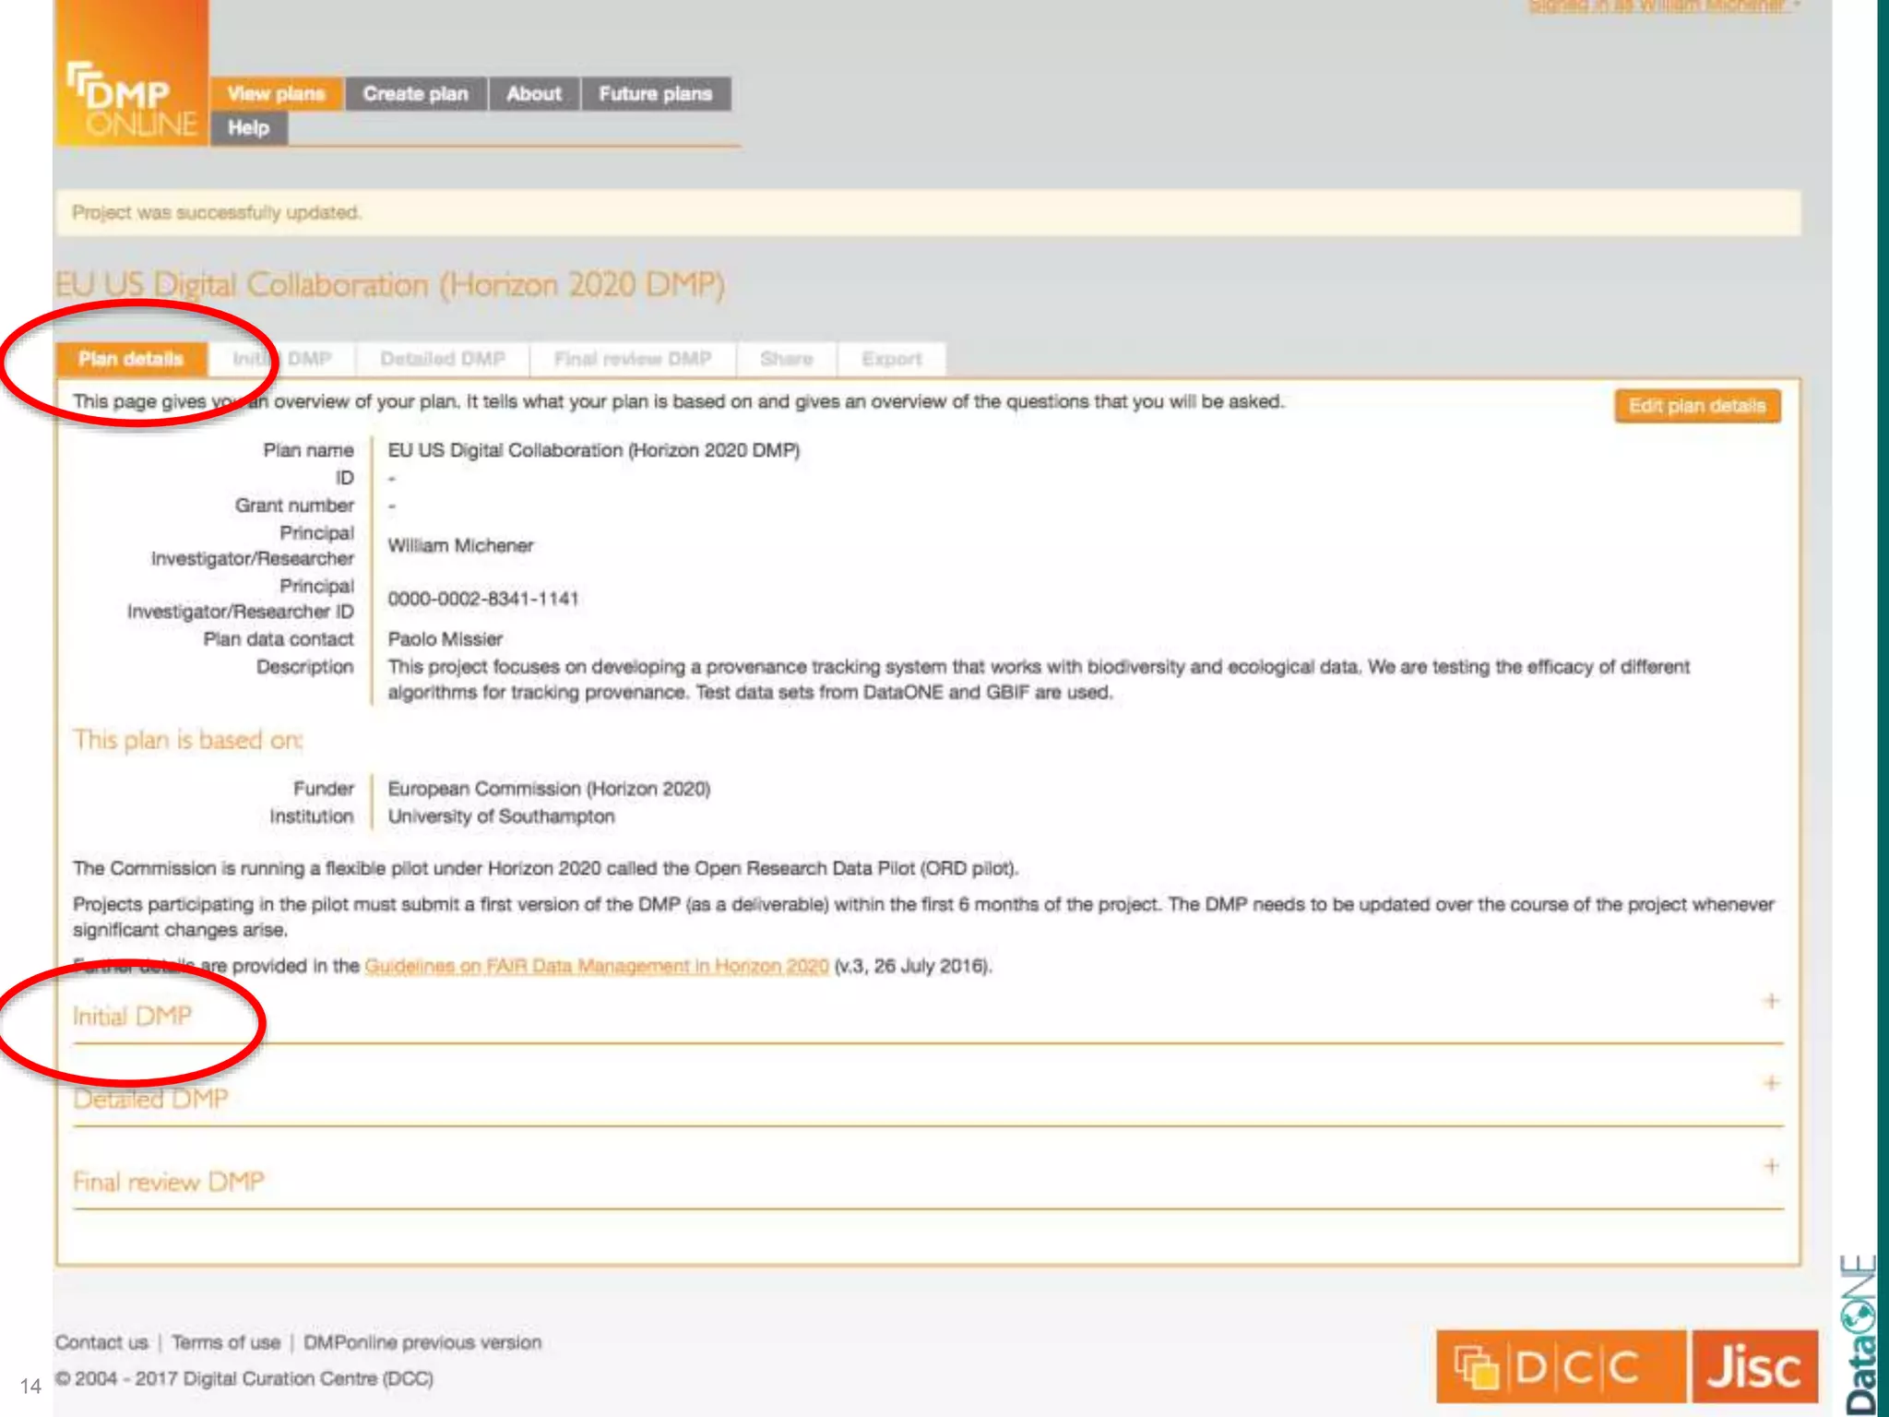1889x1417 pixels.
Task: Click the Jisc logo in footer
Action: [x=1754, y=1365]
